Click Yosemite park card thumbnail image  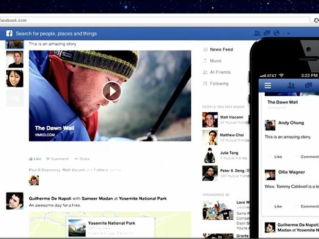click(77, 228)
